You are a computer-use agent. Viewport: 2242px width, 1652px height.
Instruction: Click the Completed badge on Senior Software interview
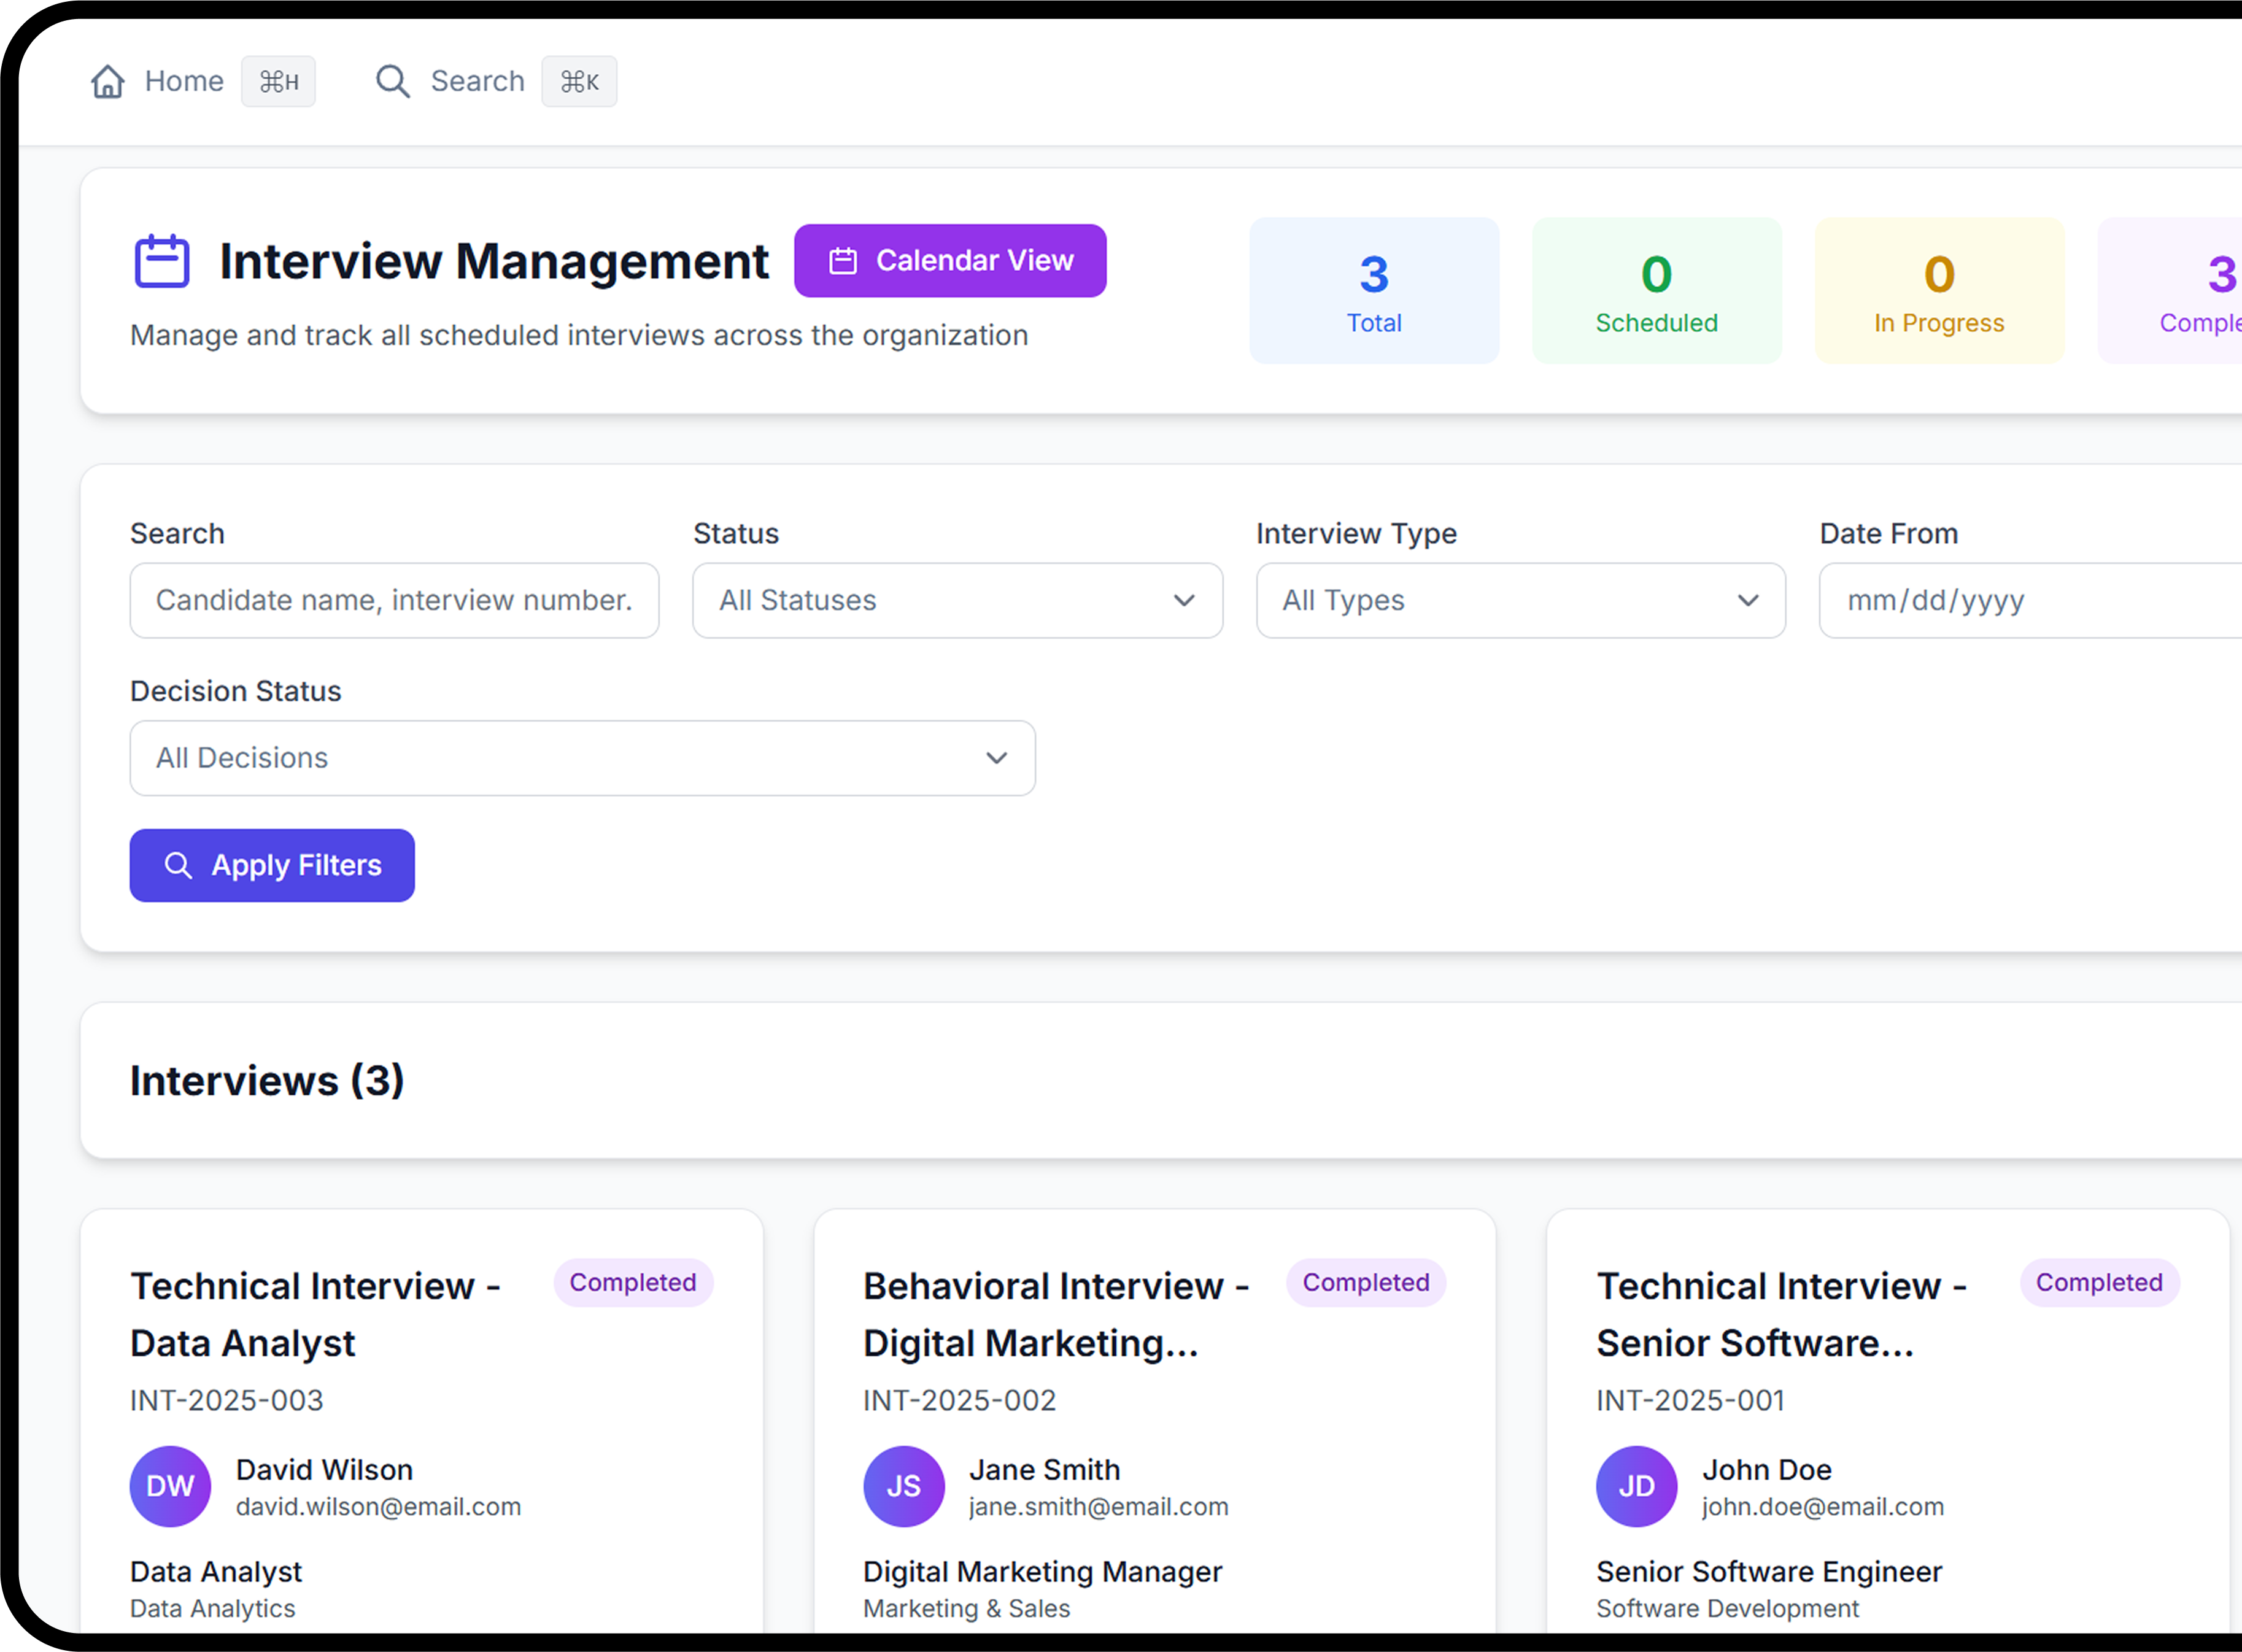click(x=2099, y=1283)
